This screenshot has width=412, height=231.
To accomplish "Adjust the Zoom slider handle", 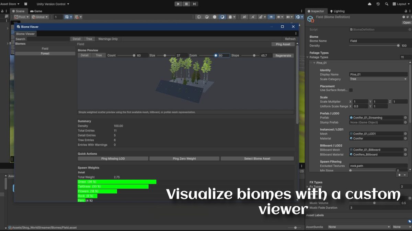I will [216, 55].
